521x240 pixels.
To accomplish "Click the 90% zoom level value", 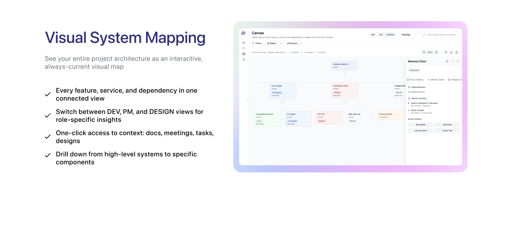I will click(x=430, y=52).
